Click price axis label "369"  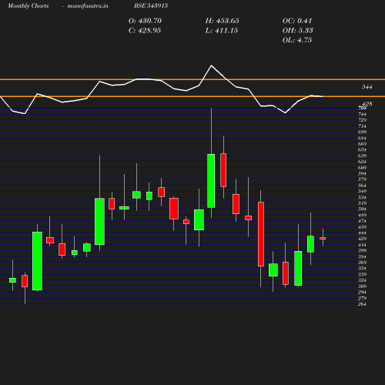point(362,263)
